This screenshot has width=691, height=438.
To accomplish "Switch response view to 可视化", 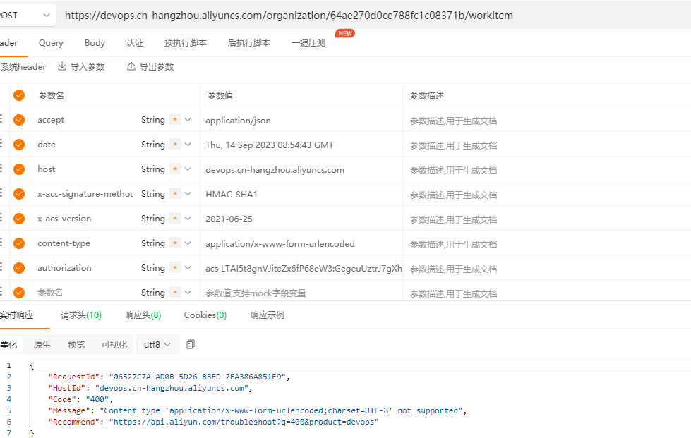I will pos(114,345).
